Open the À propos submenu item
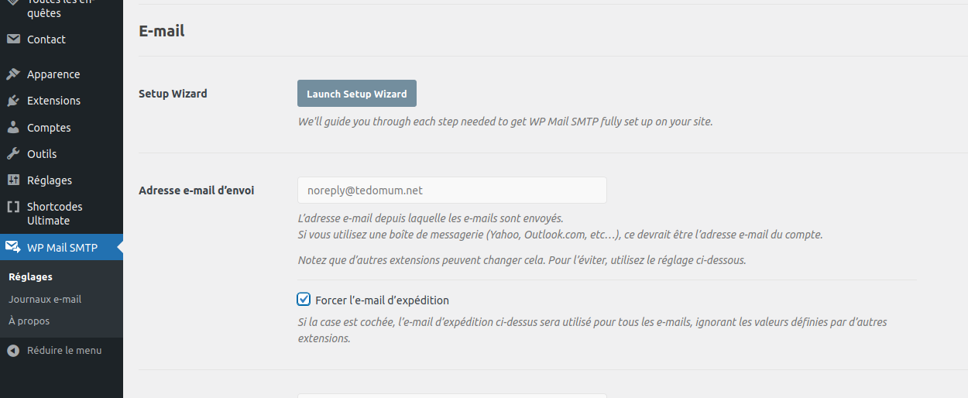Viewport: 968px width, 398px height. tap(29, 321)
